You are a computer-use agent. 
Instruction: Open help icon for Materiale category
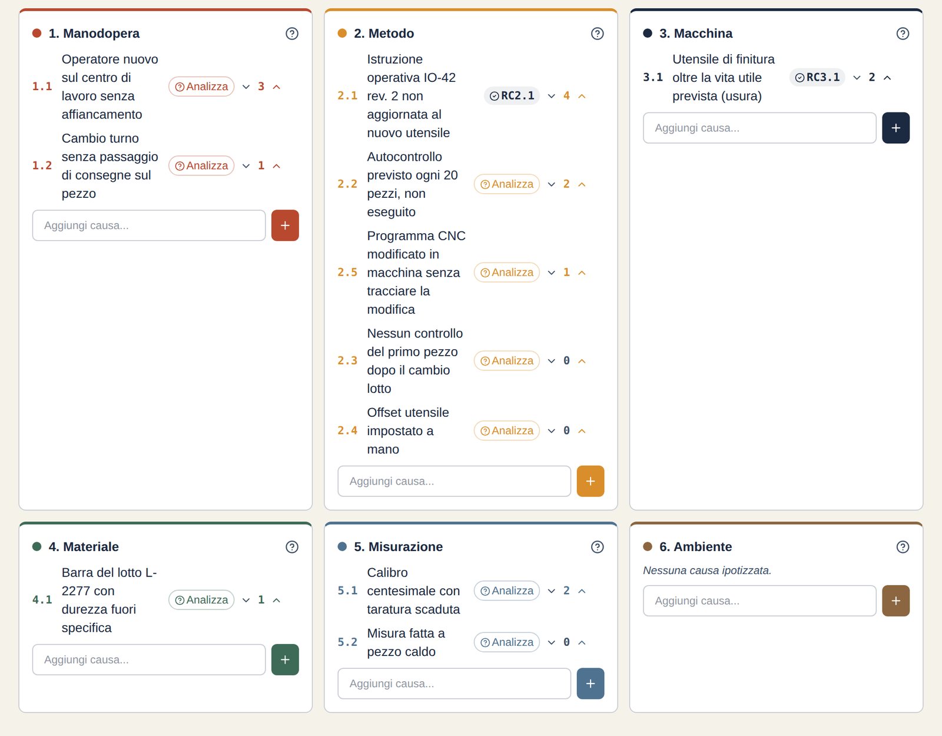pyautogui.click(x=292, y=547)
